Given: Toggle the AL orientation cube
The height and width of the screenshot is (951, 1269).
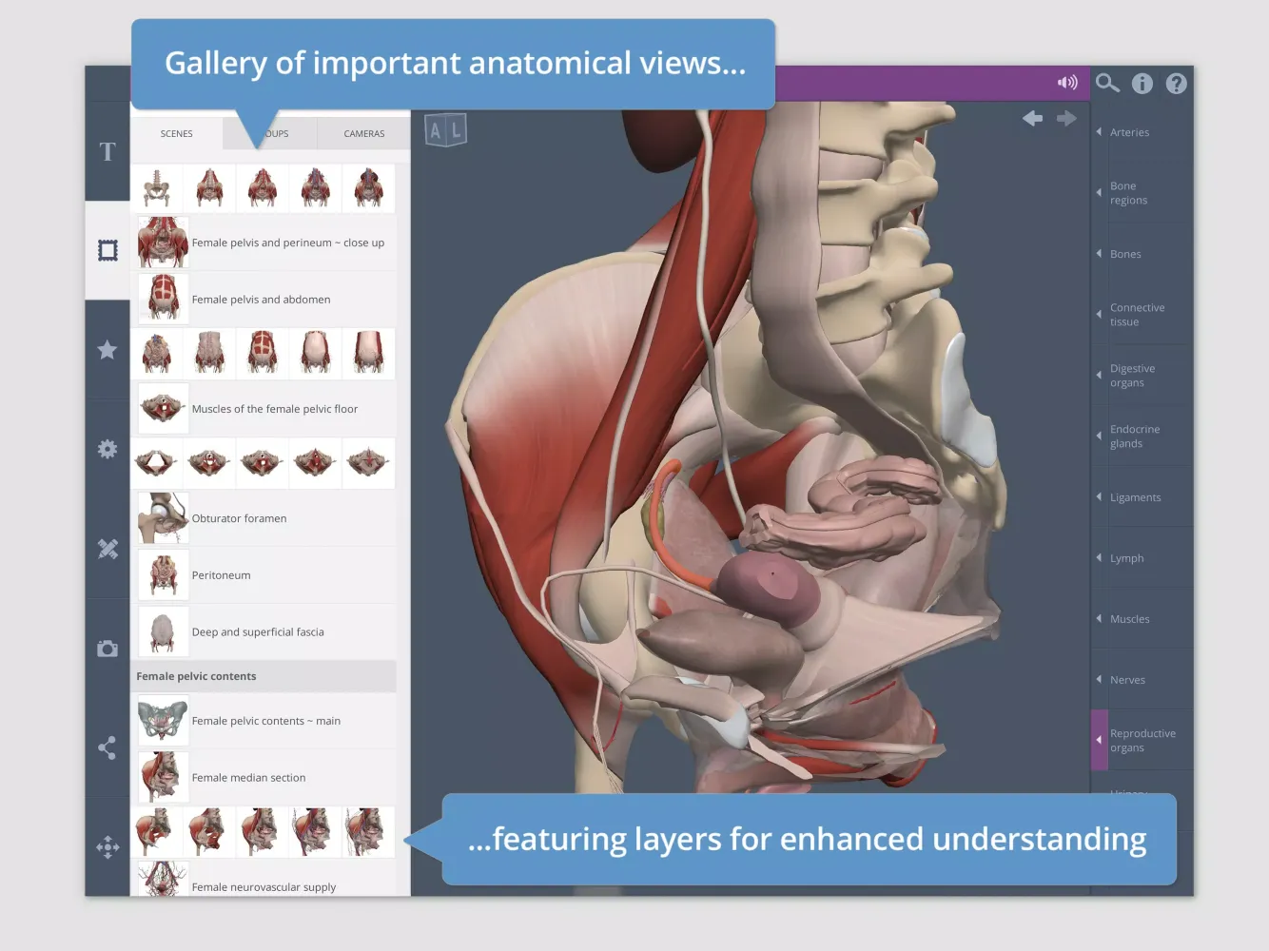Looking at the screenshot, I should pos(445,130).
